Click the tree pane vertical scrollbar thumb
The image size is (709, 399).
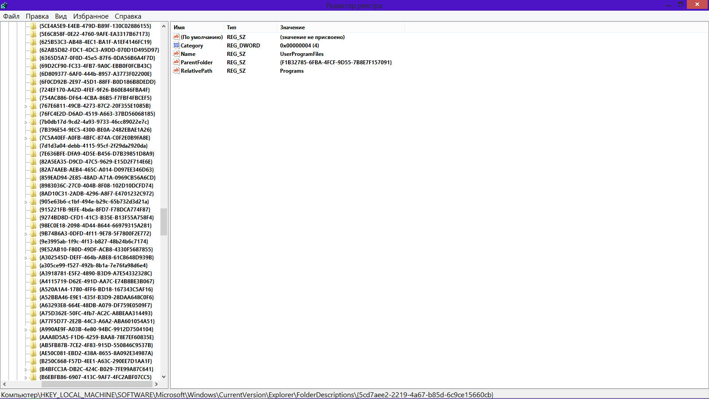point(164,222)
